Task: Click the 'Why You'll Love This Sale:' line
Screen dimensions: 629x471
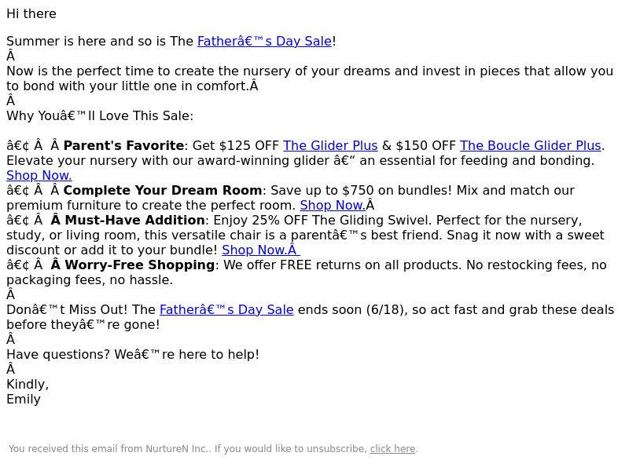Action: [100, 116]
